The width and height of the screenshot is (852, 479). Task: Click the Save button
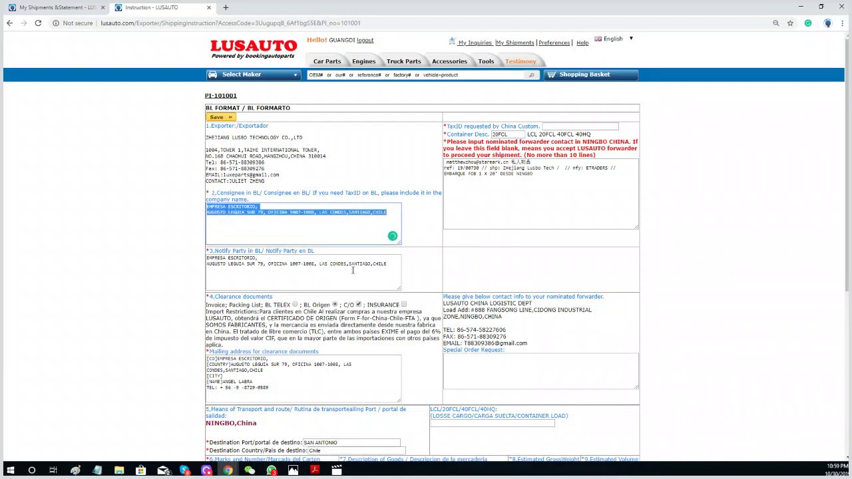click(220, 117)
